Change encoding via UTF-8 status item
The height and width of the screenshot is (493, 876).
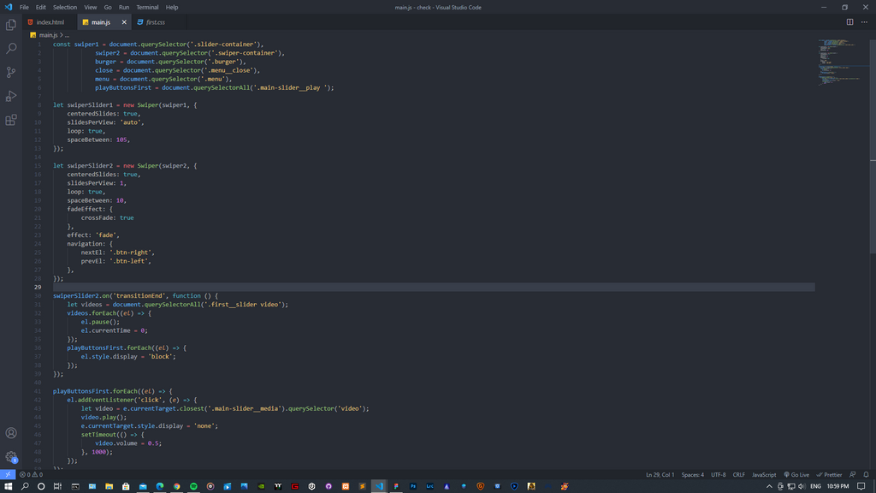pyautogui.click(x=719, y=474)
